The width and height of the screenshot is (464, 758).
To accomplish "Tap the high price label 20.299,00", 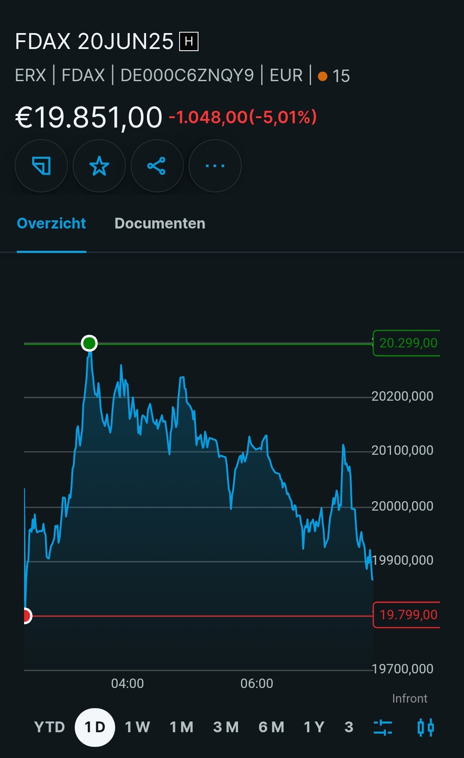I will 407,343.
